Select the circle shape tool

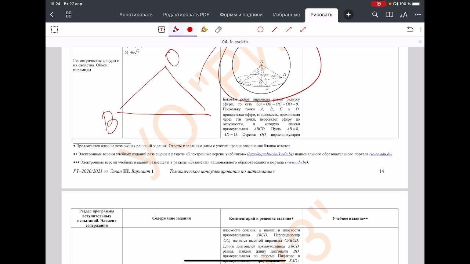point(260,29)
